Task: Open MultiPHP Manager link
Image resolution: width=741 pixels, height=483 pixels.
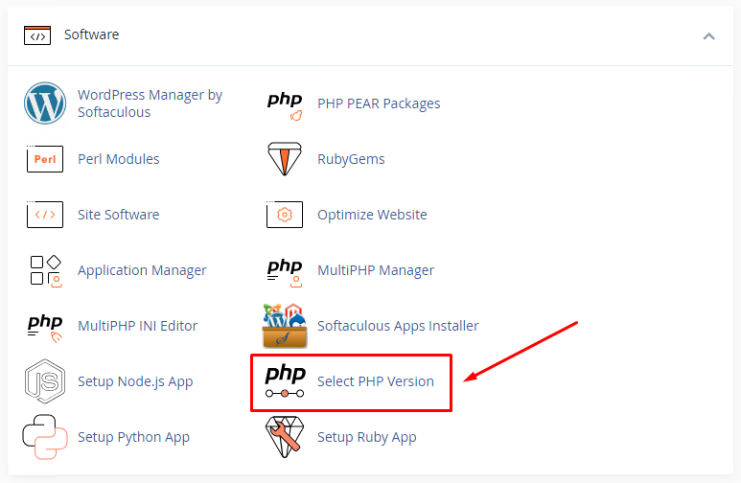Action: [x=376, y=270]
